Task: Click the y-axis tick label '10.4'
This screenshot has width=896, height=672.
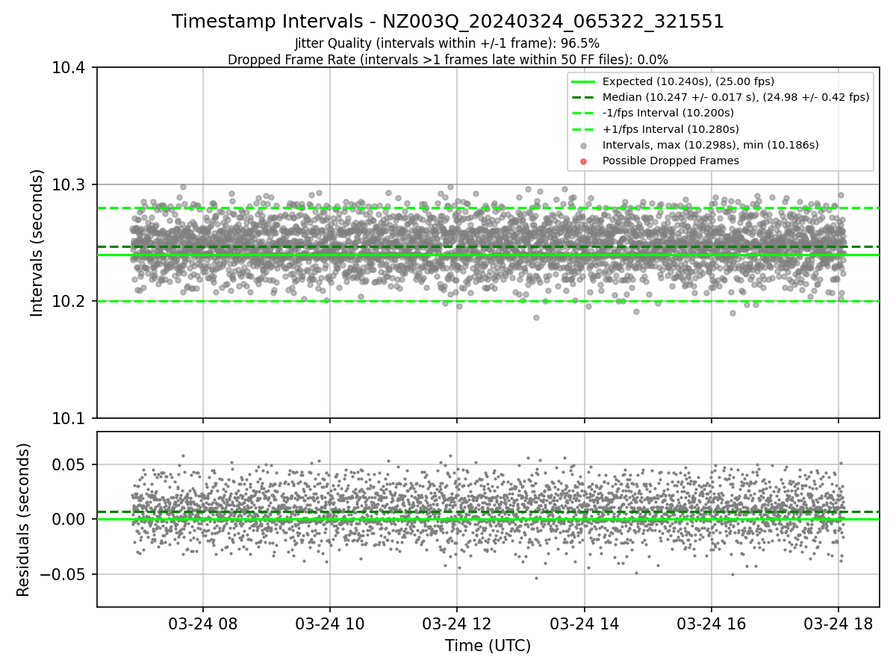Action: pyautogui.click(x=69, y=69)
